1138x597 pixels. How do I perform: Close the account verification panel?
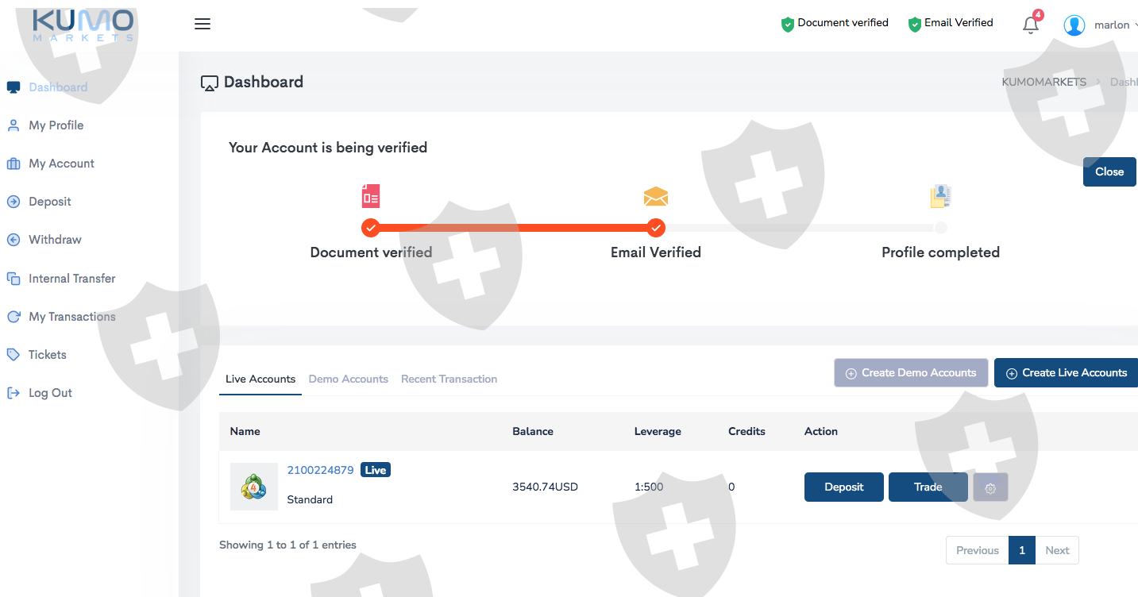(x=1109, y=172)
